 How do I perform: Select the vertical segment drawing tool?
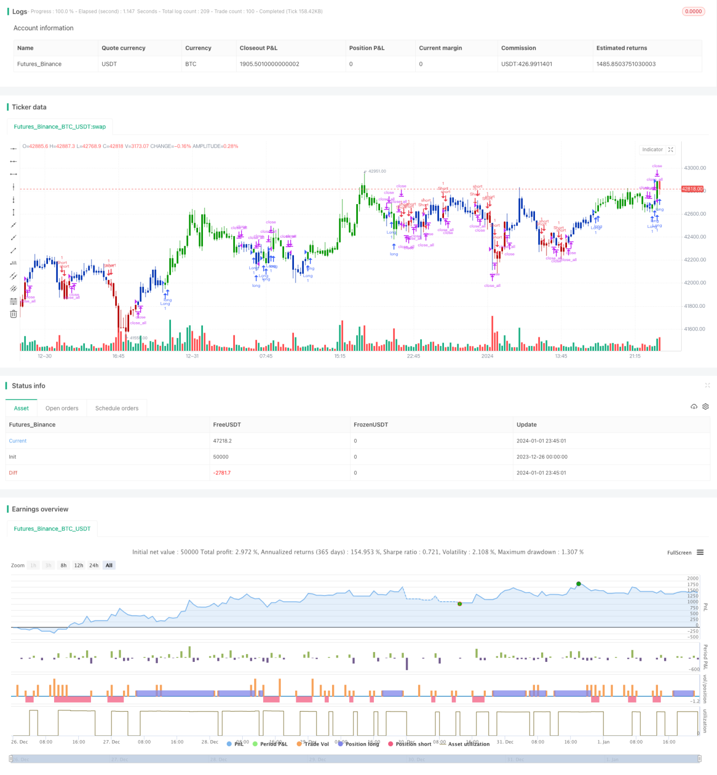14,212
